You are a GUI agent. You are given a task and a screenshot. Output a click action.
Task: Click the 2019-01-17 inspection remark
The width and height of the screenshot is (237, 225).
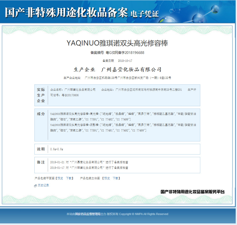point(89,168)
